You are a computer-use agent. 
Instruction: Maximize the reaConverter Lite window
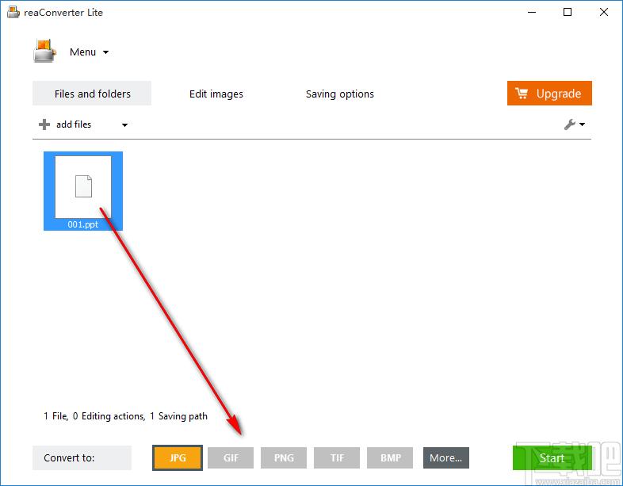pos(568,12)
